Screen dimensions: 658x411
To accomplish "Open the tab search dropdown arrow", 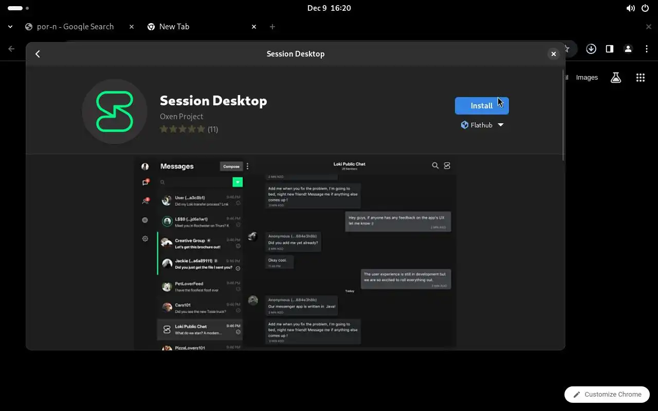I will [x=10, y=27].
